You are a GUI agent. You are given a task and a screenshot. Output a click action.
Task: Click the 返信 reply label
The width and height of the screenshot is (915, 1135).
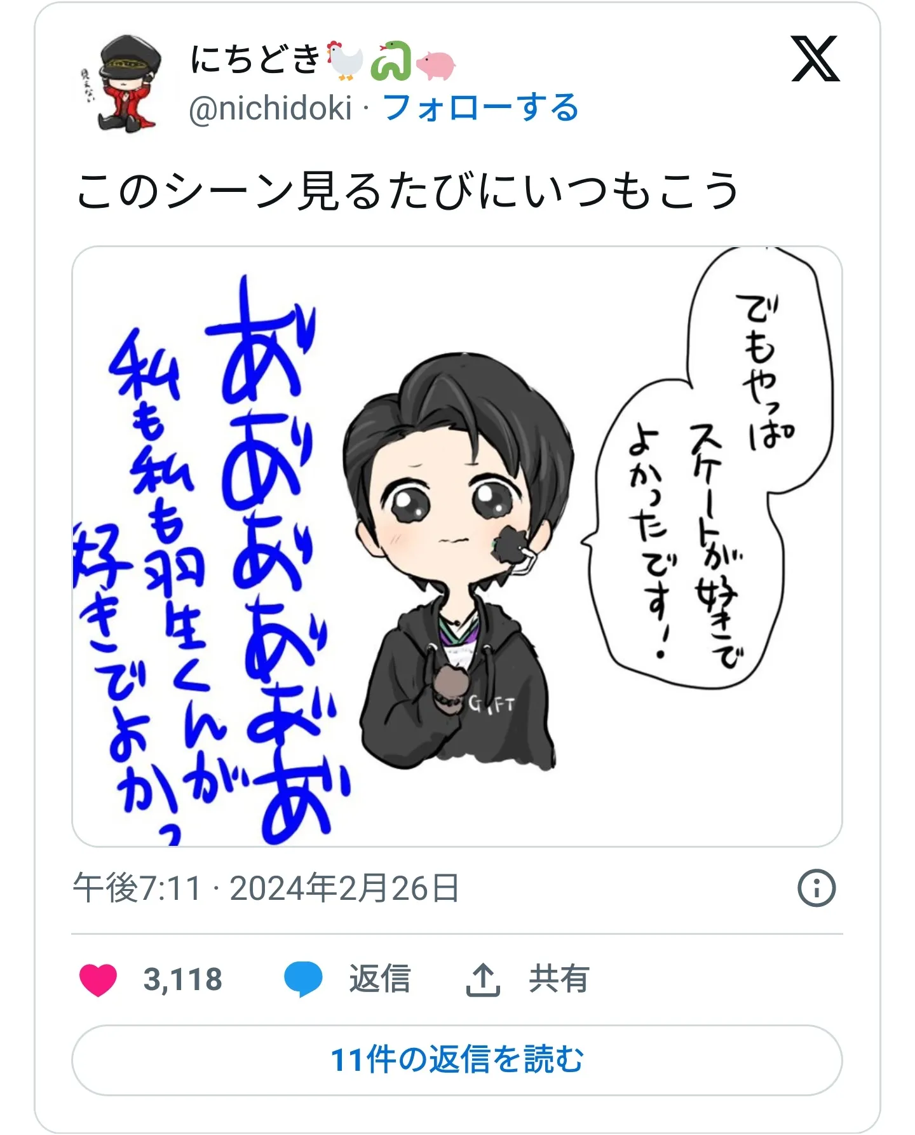379,979
